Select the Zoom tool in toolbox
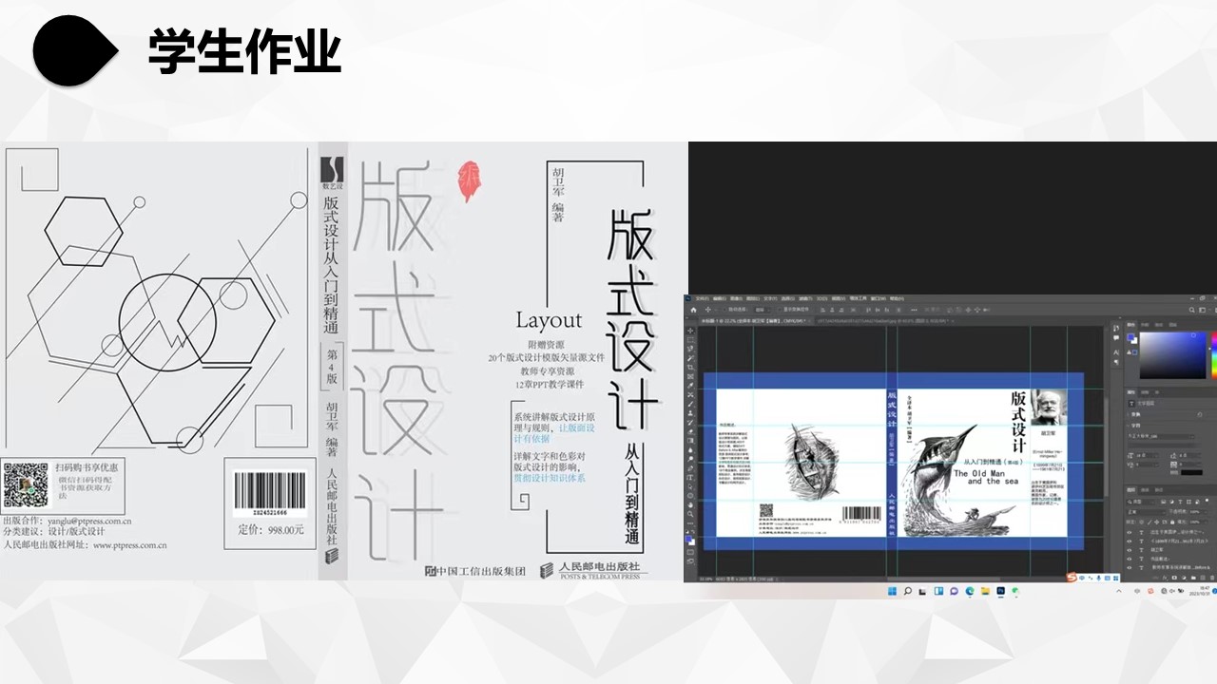 [x=691, y=514]
